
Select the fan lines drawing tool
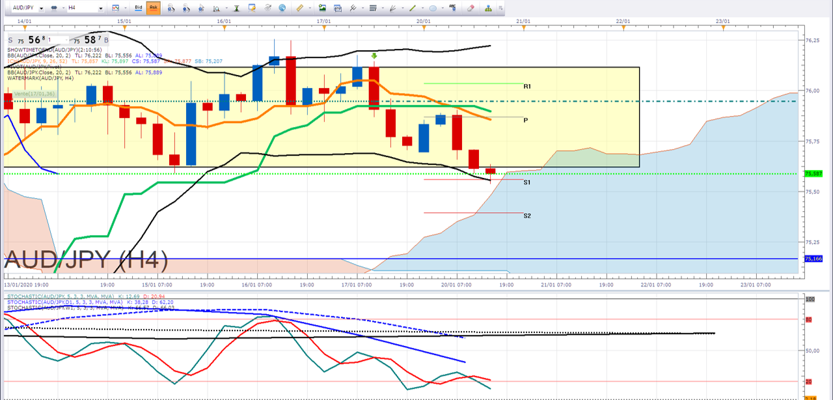coord(392,8)
